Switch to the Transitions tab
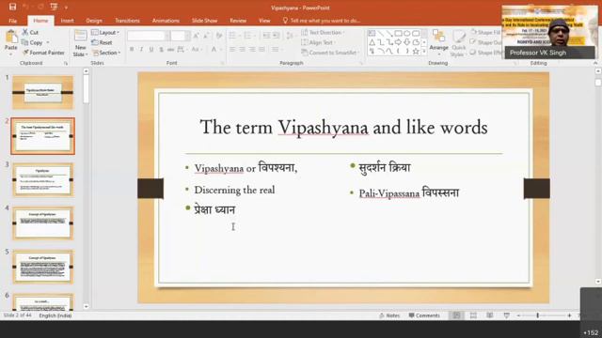 [127, 21]
